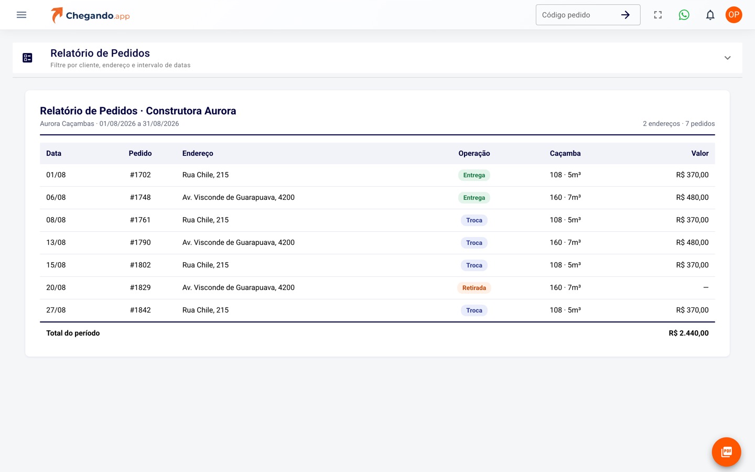Toggle fullscreen mode icon
This screenshot has width=755, height=472.
click(x=658, y=15)
